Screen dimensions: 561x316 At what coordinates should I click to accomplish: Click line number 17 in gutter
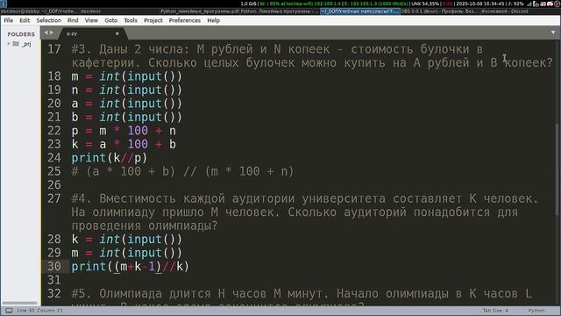tap(54, 49)
